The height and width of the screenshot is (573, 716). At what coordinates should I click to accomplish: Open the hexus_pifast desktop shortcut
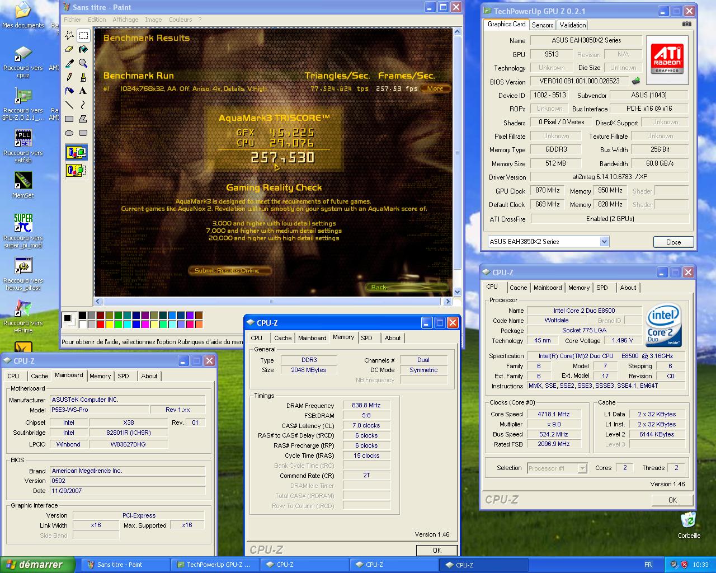point(23,274)
